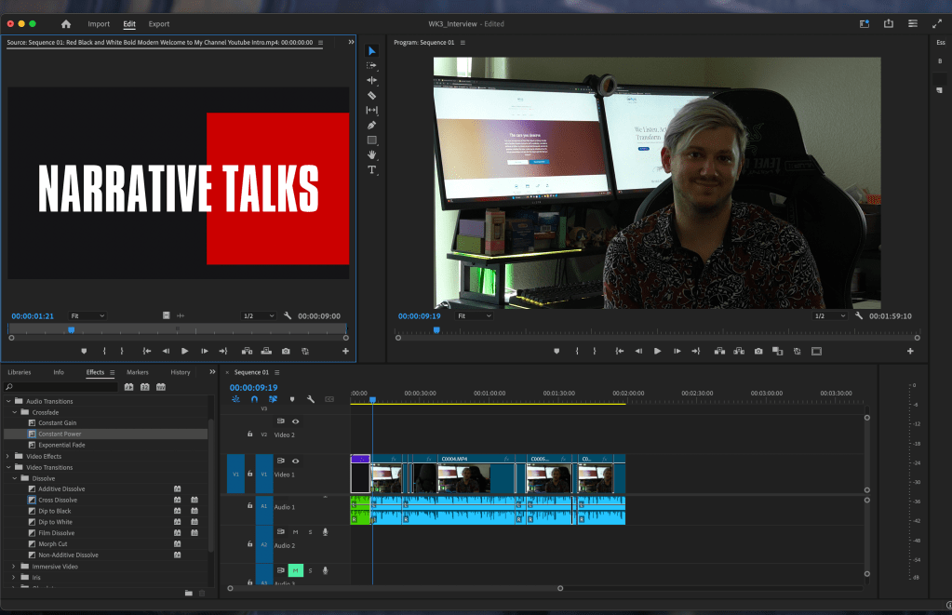Collapse the Audio Transitions folder
Image resolution: width=952 pixels, height=615 pixels.
click(x=8, y=401)
